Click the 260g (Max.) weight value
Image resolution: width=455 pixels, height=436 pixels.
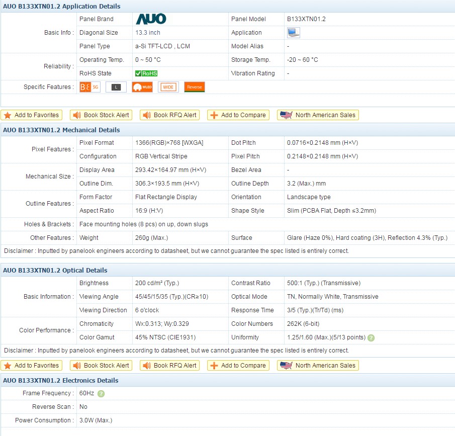tap(151, 238)
